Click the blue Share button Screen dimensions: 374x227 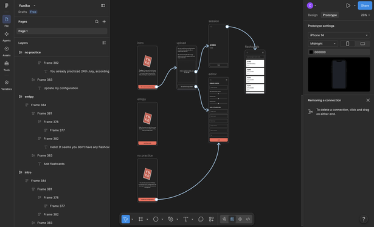pos(365,5)
